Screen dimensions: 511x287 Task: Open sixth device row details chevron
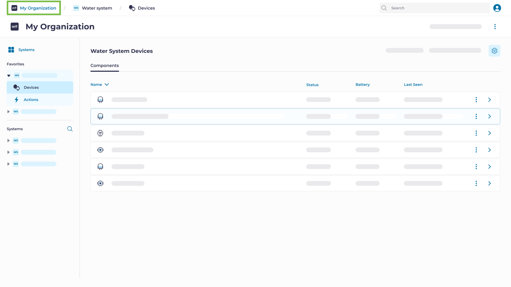pos(489,183)
